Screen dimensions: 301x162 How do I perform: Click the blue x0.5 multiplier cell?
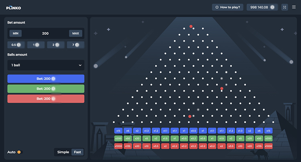click(x=193, y=130)
